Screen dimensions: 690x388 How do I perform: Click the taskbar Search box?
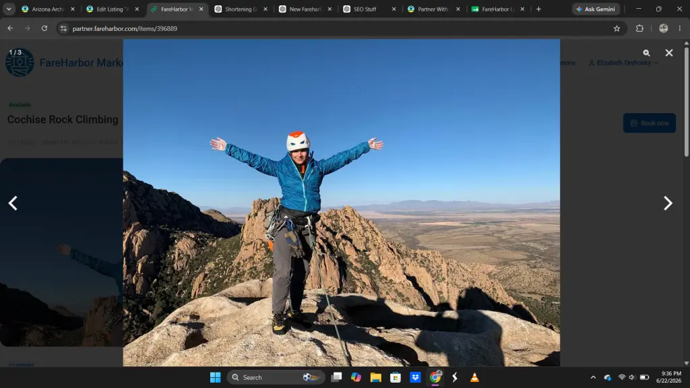[x=276, y=377]
